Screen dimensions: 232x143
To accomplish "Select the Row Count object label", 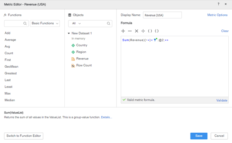I will click(x=84, y=65).
